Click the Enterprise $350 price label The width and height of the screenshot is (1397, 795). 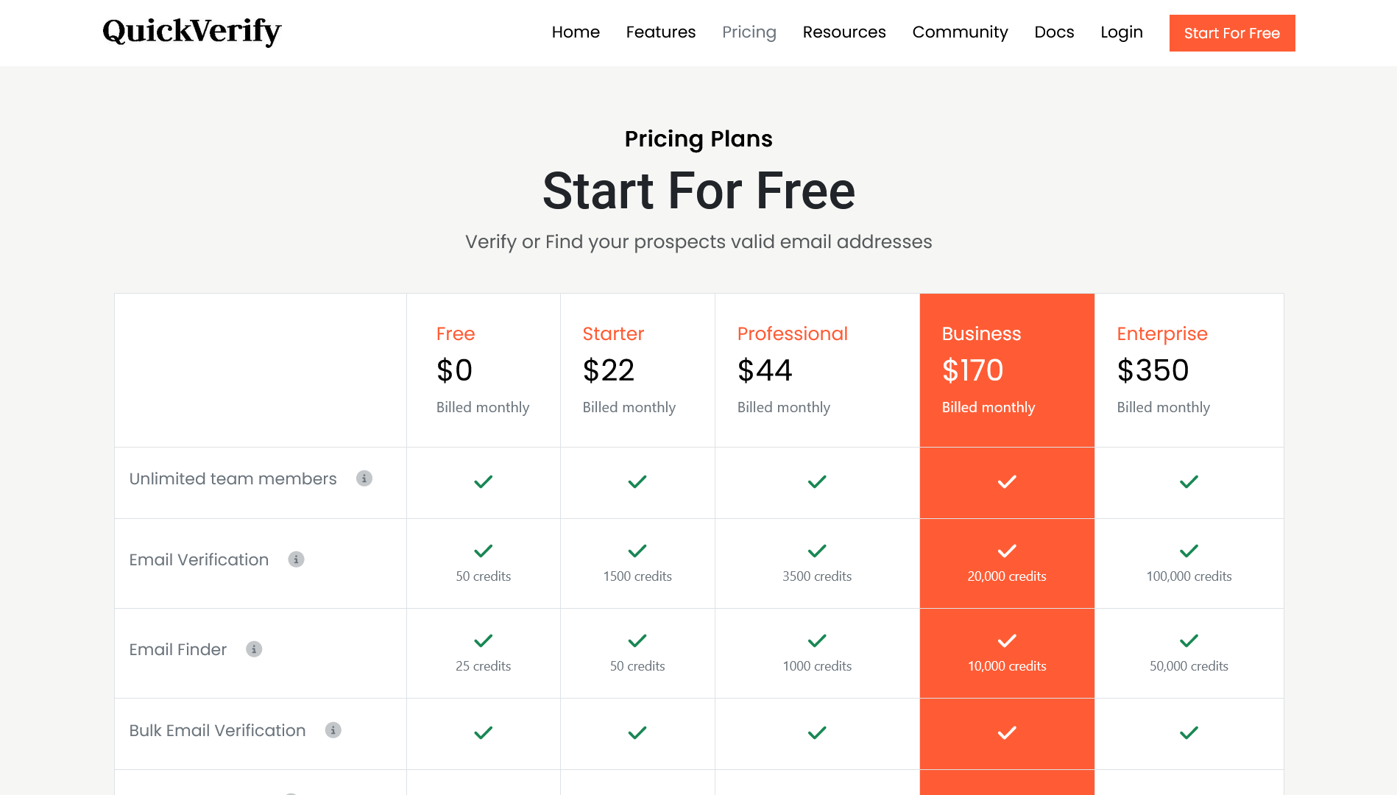(x=1153, y=370)
